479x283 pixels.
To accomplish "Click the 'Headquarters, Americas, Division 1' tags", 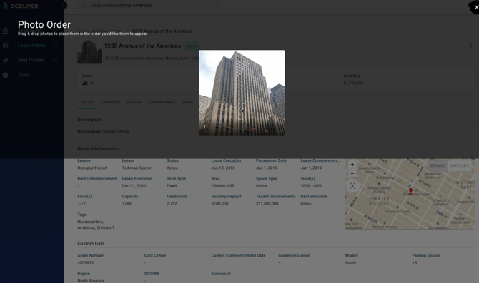I will (96, 225).
